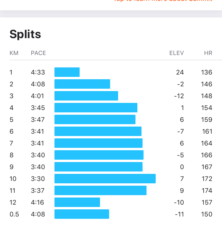Viewport: 222px width, 233px height.
Task: Tap the KM column header
Action: coord(14,53)
